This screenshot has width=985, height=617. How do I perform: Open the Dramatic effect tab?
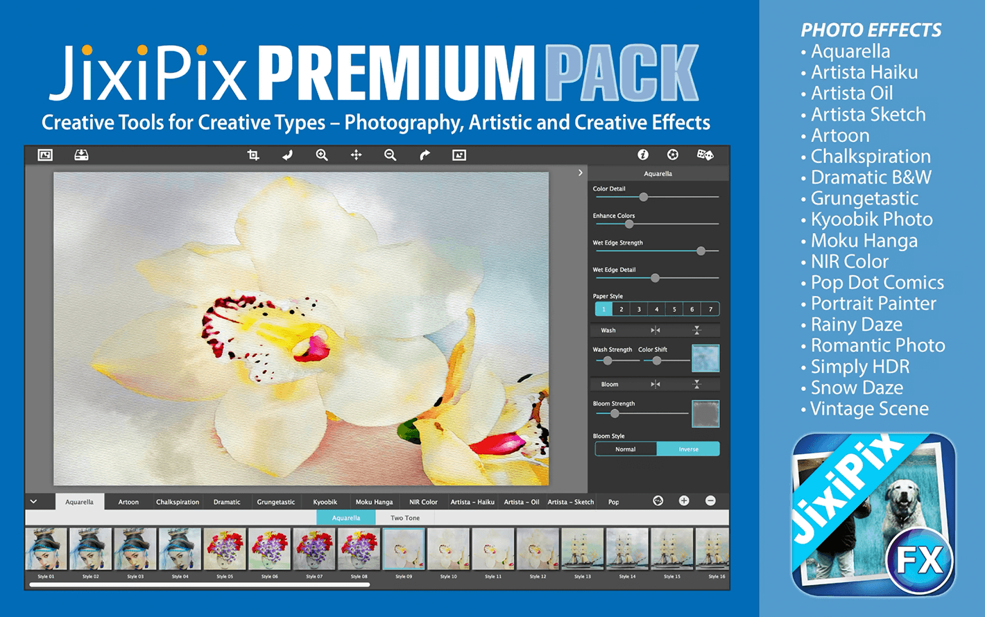(227, 502)
